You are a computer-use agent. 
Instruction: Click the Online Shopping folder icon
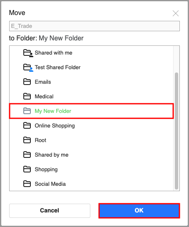pyautogui.click(x=27, y=125)
